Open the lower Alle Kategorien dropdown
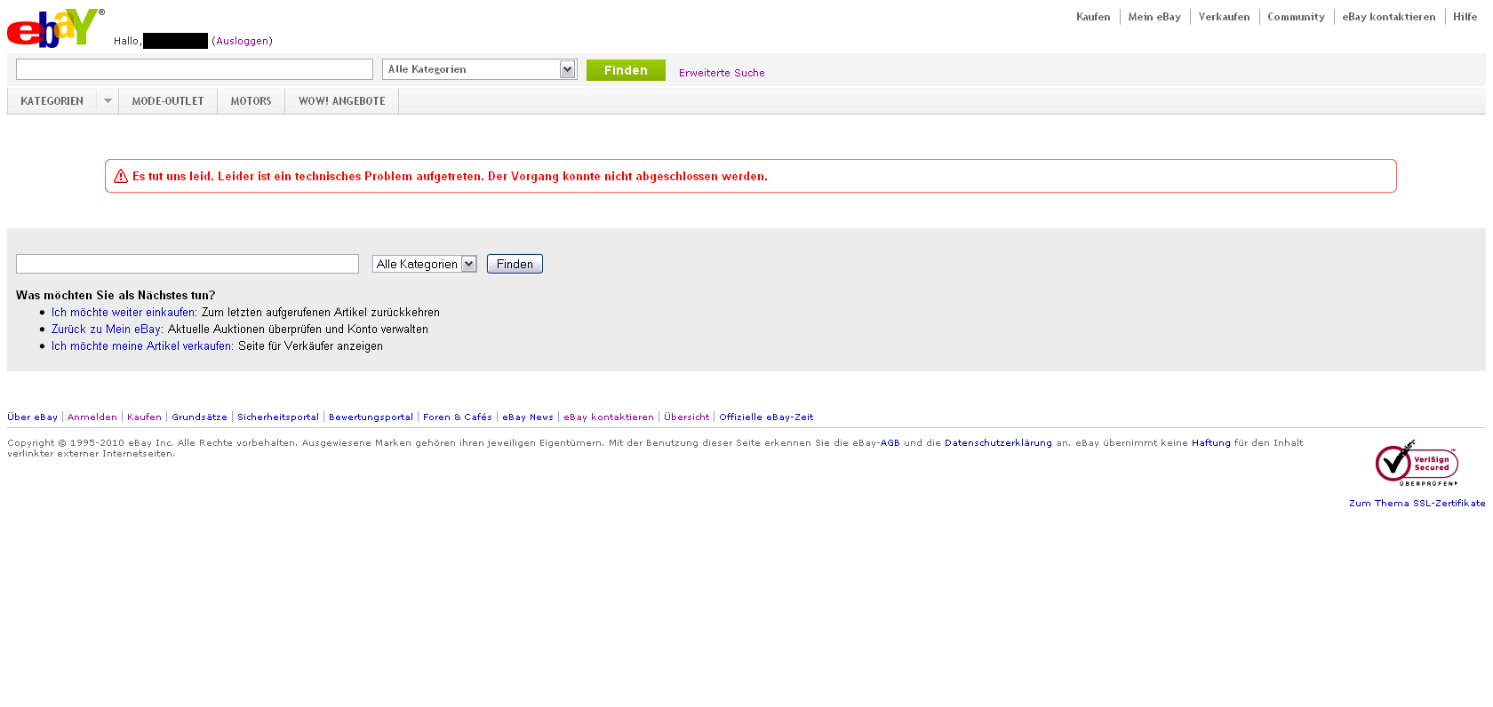This screenshot has width=1493, height=707. point(425,264)
